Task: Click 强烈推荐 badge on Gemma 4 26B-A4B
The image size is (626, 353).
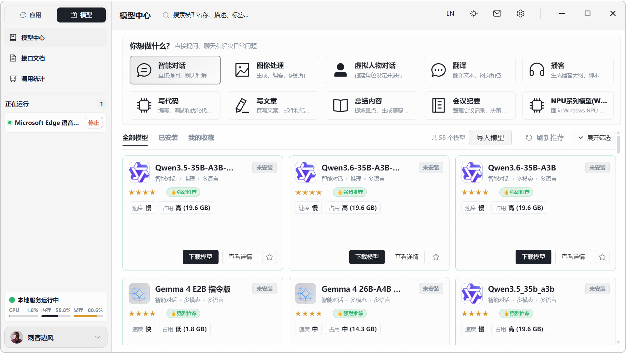Action: pos(350,314)
